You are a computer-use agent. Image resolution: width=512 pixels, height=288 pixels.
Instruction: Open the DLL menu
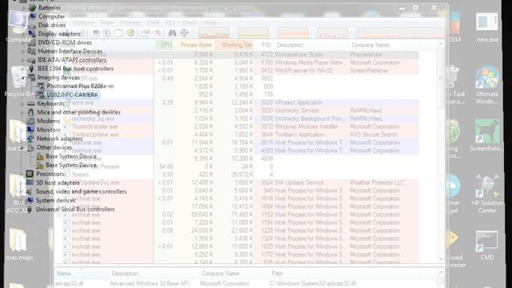pyautogui.click(x=170, y=22)
